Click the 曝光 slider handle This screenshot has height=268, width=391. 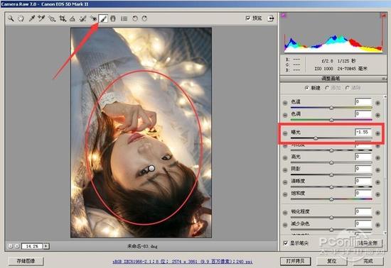coord(316,138)
